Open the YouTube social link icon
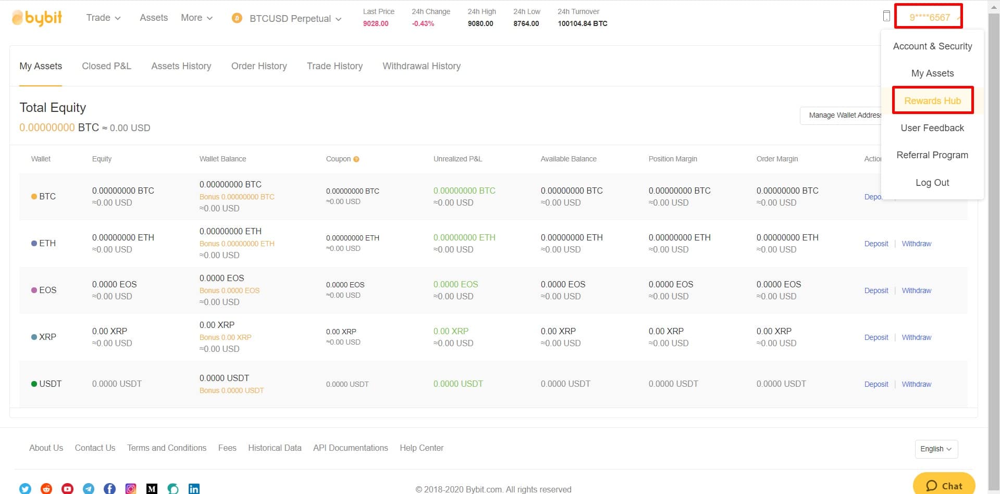The image size is (1000, 494). [68, 489]
